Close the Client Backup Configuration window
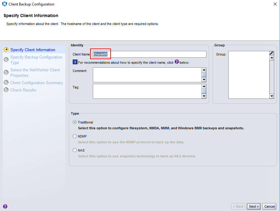The height and width of the screenshot is (211, 280). tap(275, 4)
